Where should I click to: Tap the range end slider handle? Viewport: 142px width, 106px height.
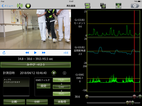(140, 96)
